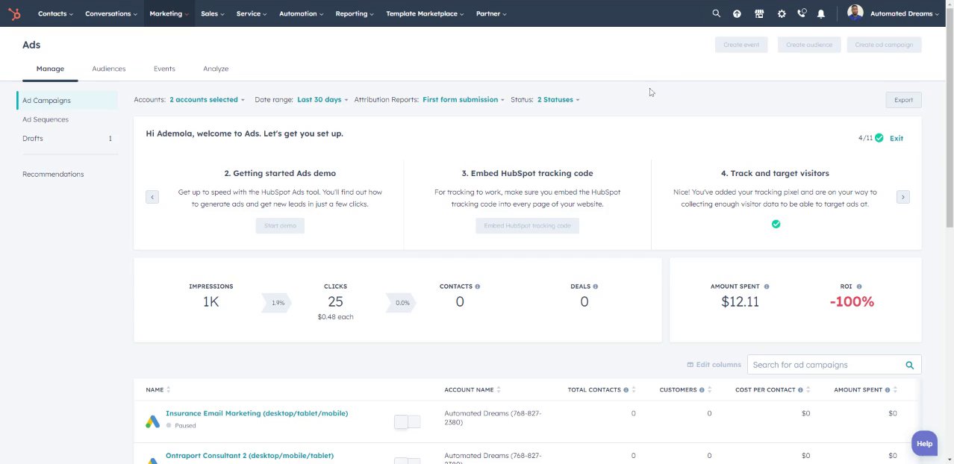The width and height of the screenshot is (954, 464).
Task: Expand the Template Marketplace menu
Action: coord(425,13)
